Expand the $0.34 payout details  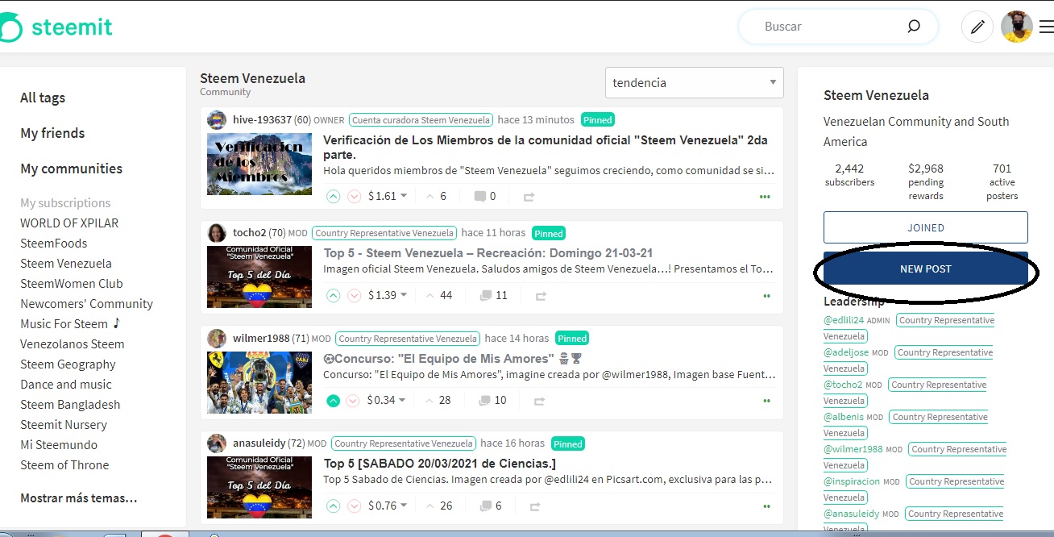386,400
